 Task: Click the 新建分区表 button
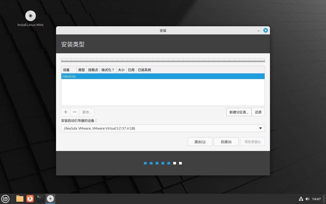[x=238, y=112]
